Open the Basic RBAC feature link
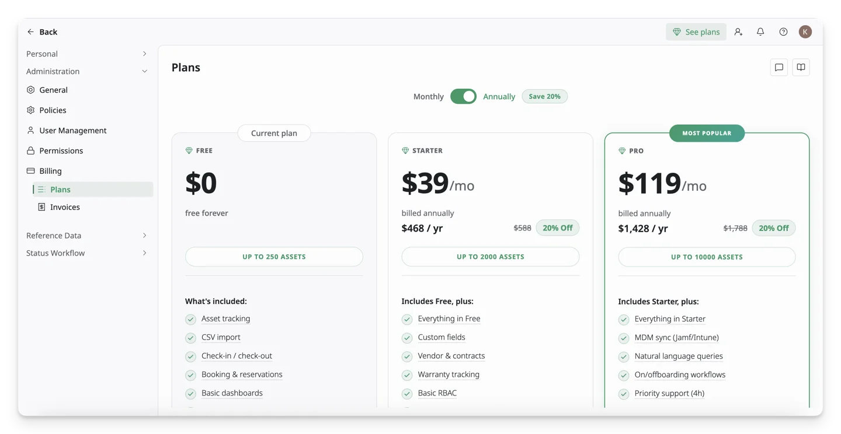This screenshot has width=841, height=434. tap(437, 393)
